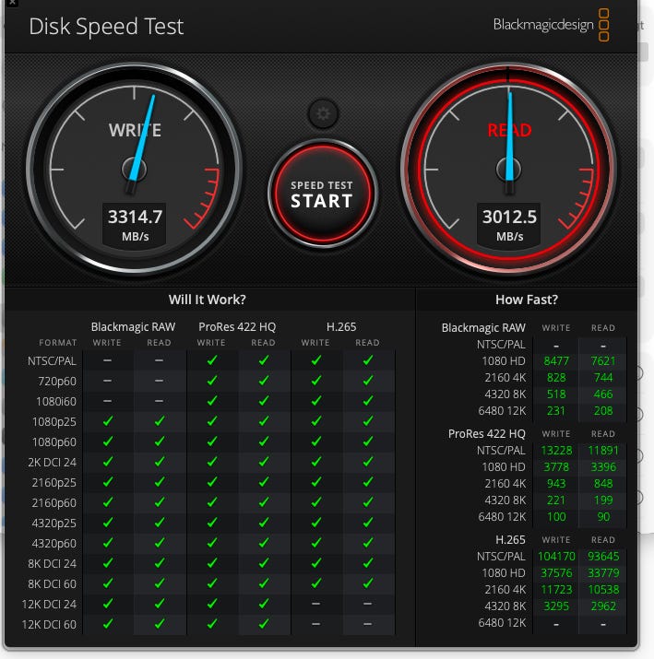654x659 pixels.
Task: Select value 828 for Blackmagic RAW 2160 4K write
Action: coord(556,377)
